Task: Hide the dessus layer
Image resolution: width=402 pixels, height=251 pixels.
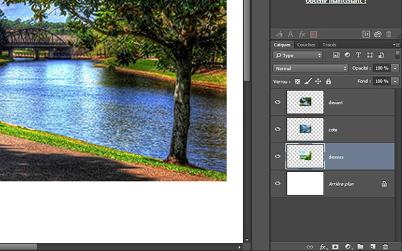Action: coord(277,156)
